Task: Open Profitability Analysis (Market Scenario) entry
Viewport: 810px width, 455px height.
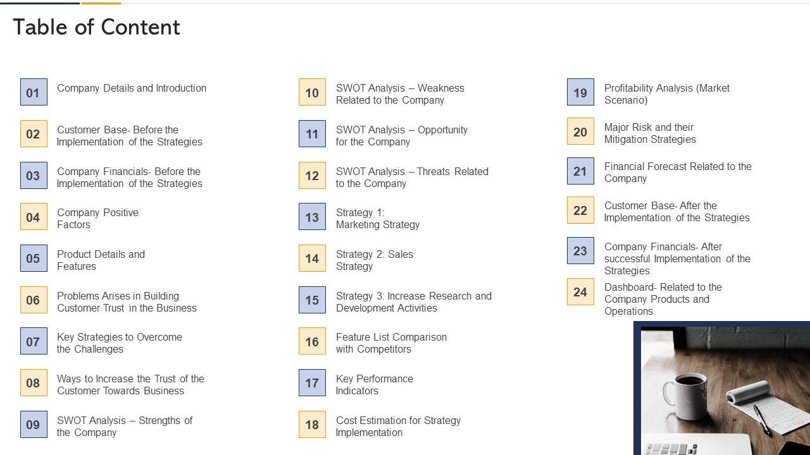Action: tap(666, 94)
